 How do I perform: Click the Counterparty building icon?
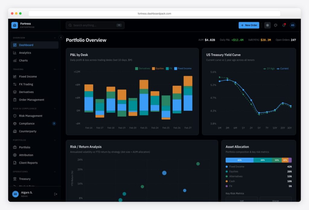15,131
